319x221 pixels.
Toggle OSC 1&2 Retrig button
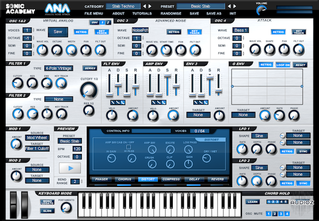[81, 32]
